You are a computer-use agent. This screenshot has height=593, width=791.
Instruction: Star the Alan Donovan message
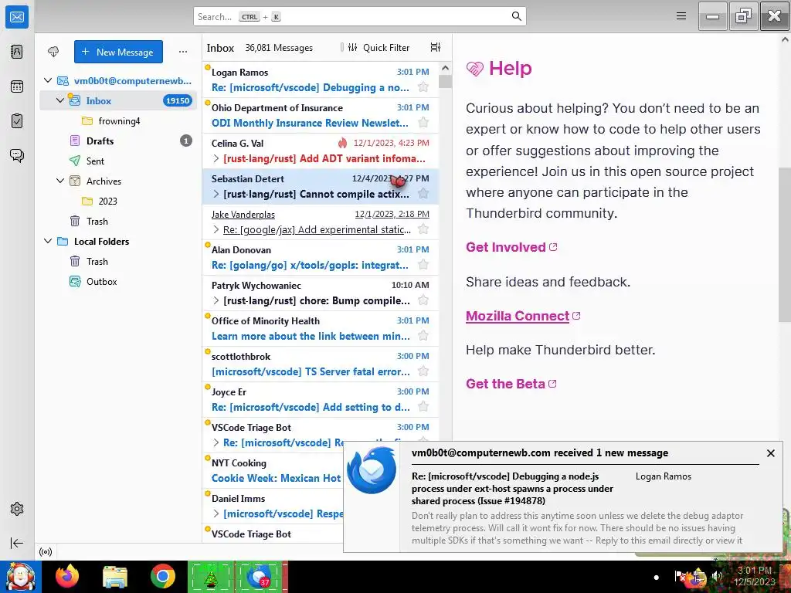click(423, 265)
